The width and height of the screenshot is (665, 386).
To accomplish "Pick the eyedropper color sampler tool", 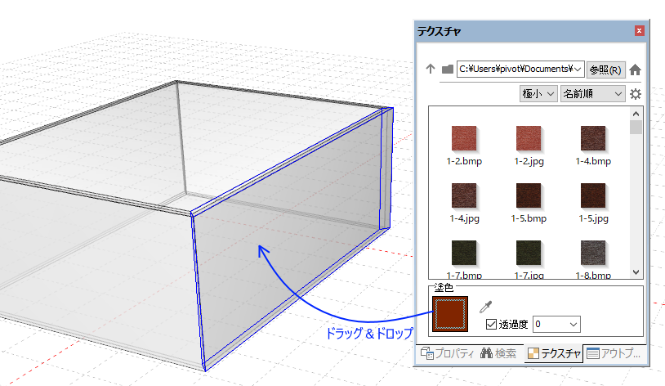I will (x=485, y=307).
